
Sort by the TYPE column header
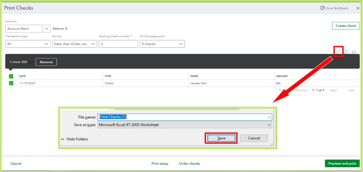coord(108,76)
